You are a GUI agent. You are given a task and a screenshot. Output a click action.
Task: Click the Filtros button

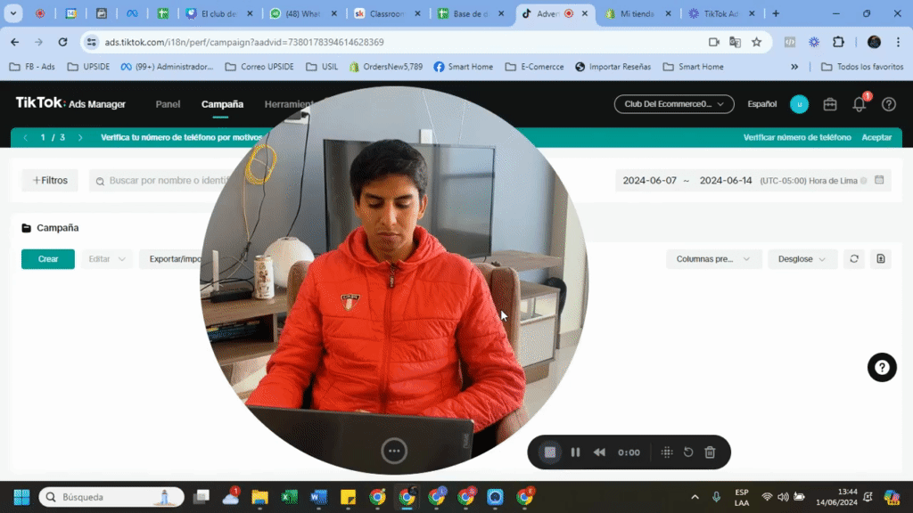pyautogui.click(x=49, y=180)
